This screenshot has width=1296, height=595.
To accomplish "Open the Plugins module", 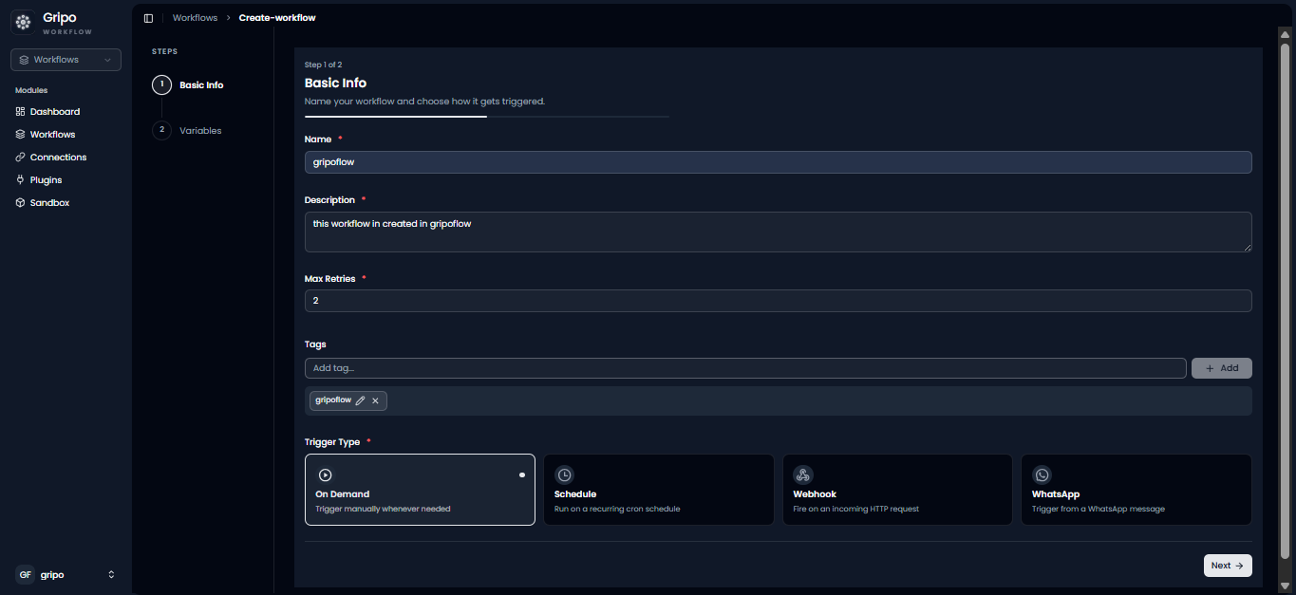I will pyautogui.click(x=46, y=180).
